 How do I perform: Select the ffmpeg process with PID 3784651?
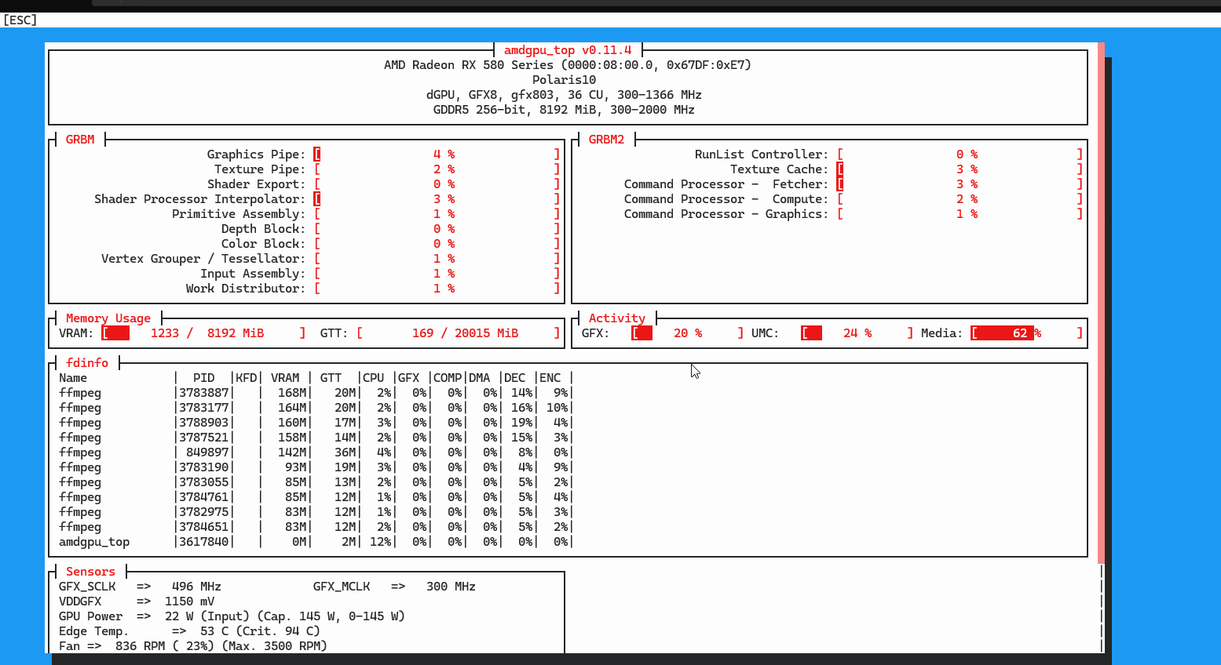(316, 527)
